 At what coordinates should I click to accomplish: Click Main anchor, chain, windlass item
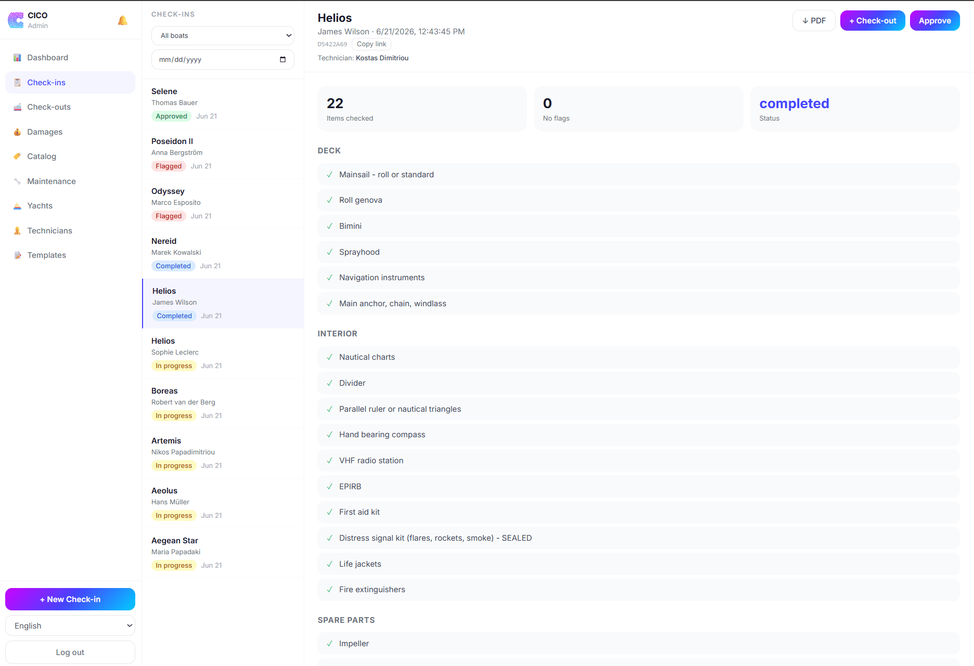tap(638, 304)
